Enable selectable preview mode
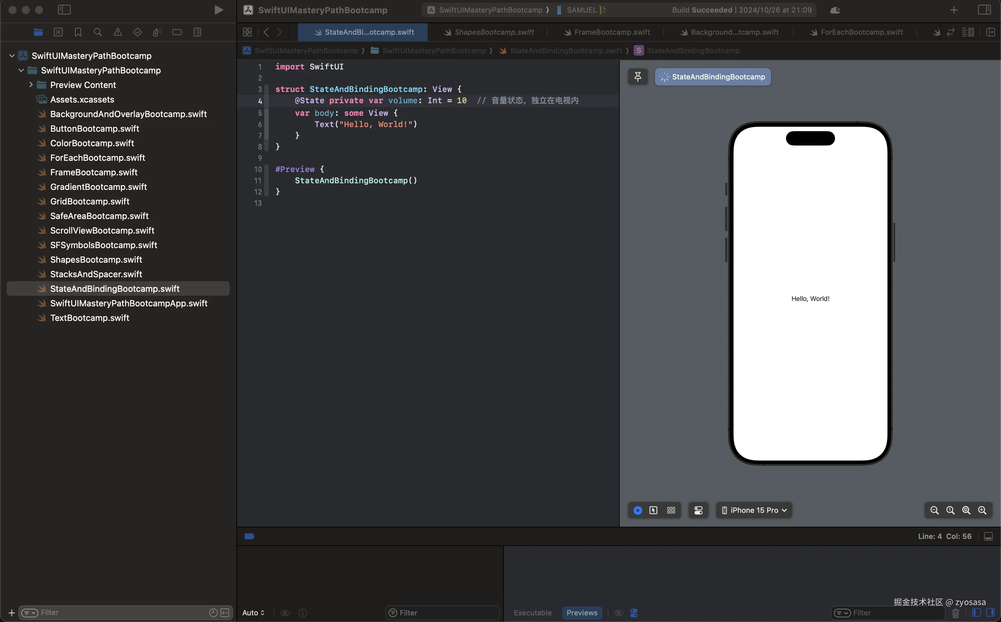The height and width of the screenshot is (622, 1001). click(653, 510)
